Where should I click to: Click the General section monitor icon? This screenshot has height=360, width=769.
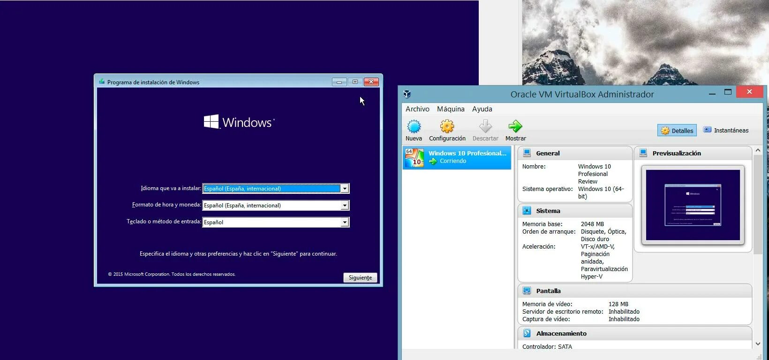click(527, 153)
